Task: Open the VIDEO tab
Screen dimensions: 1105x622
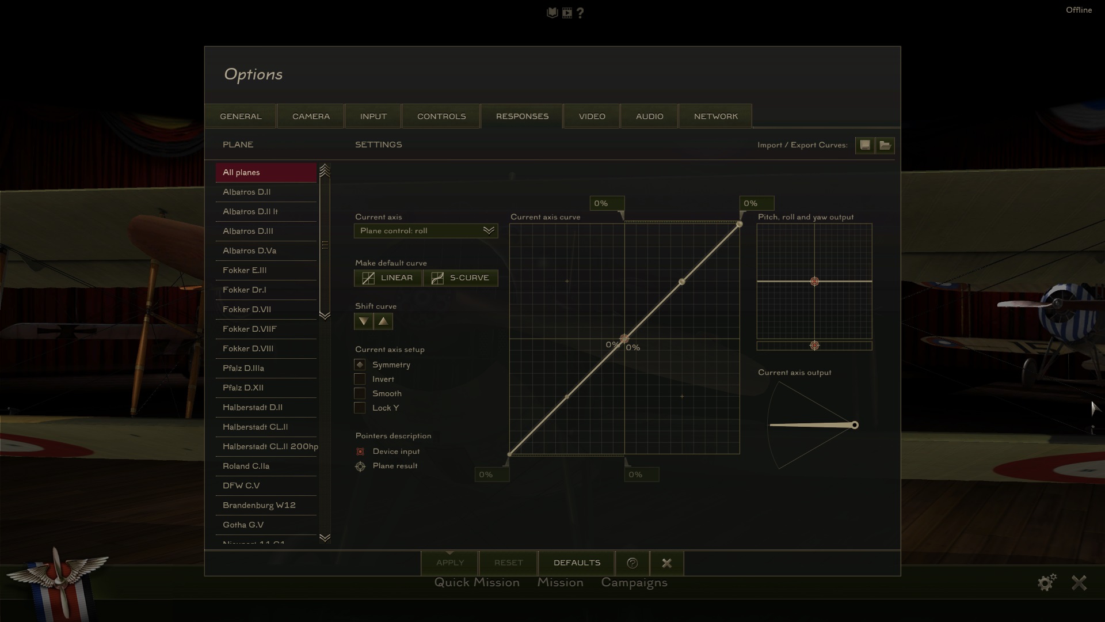Action: coord(592,116)
